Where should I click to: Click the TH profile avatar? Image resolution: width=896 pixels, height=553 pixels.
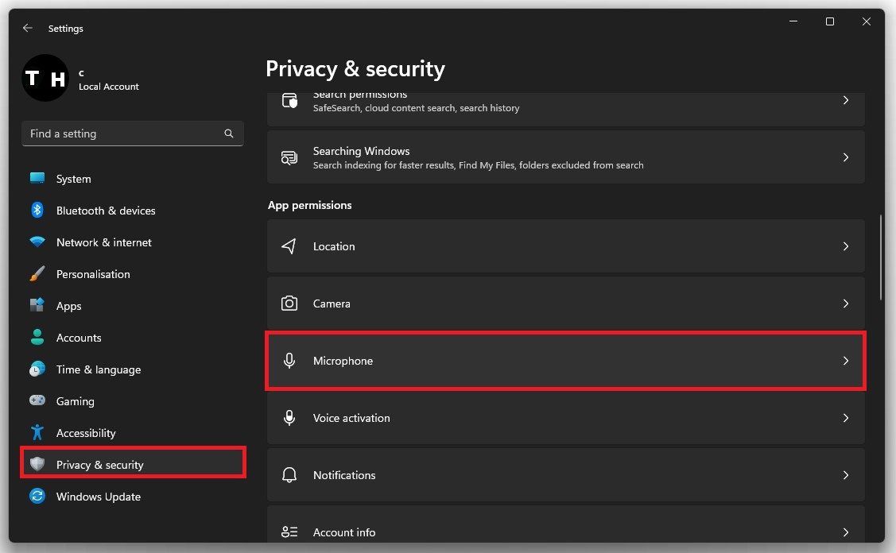click(45, 78)
